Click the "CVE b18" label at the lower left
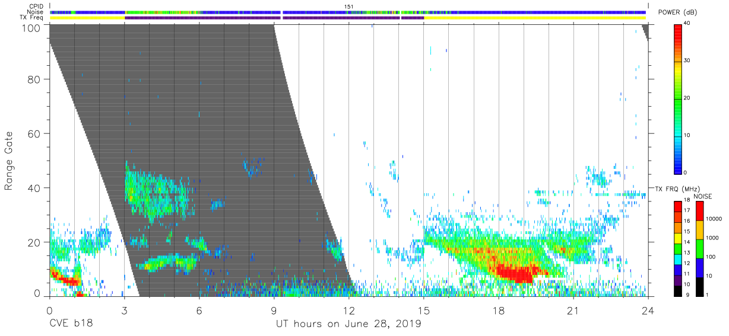729x336 pixels. pyautogui.click(x=71, y=324)
